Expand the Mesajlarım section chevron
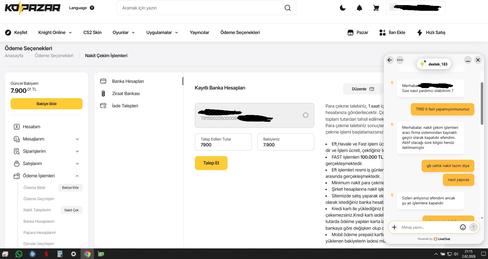Viewport: 488px width, 259px height. [77, 139]
